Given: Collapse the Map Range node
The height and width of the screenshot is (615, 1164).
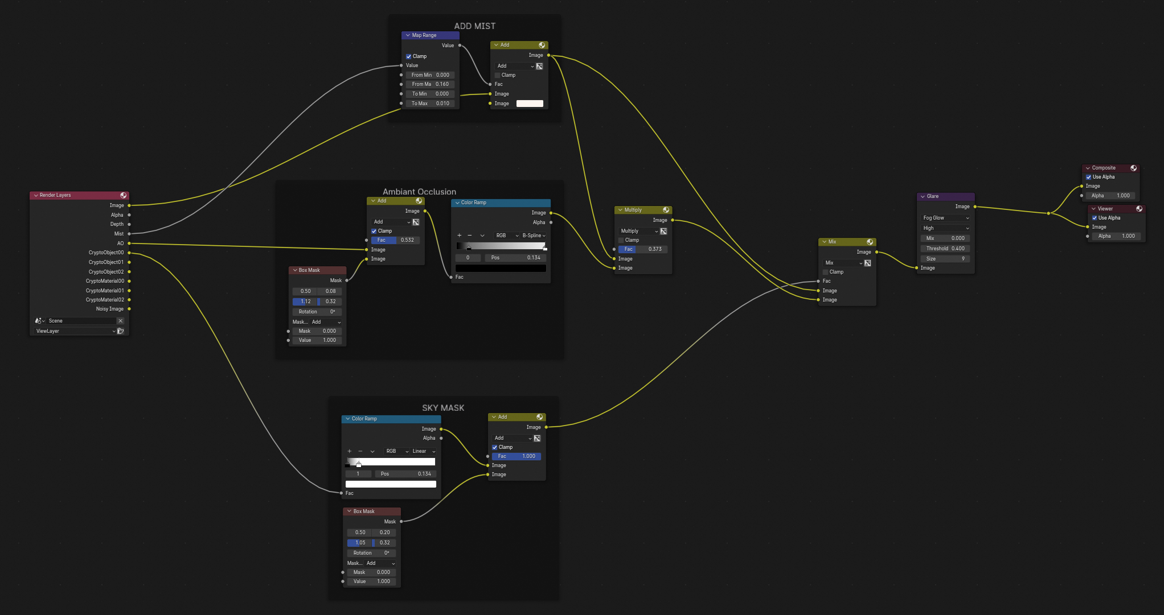Looking at the screenshot, I should pyautogui.click(x=408, y=35).
